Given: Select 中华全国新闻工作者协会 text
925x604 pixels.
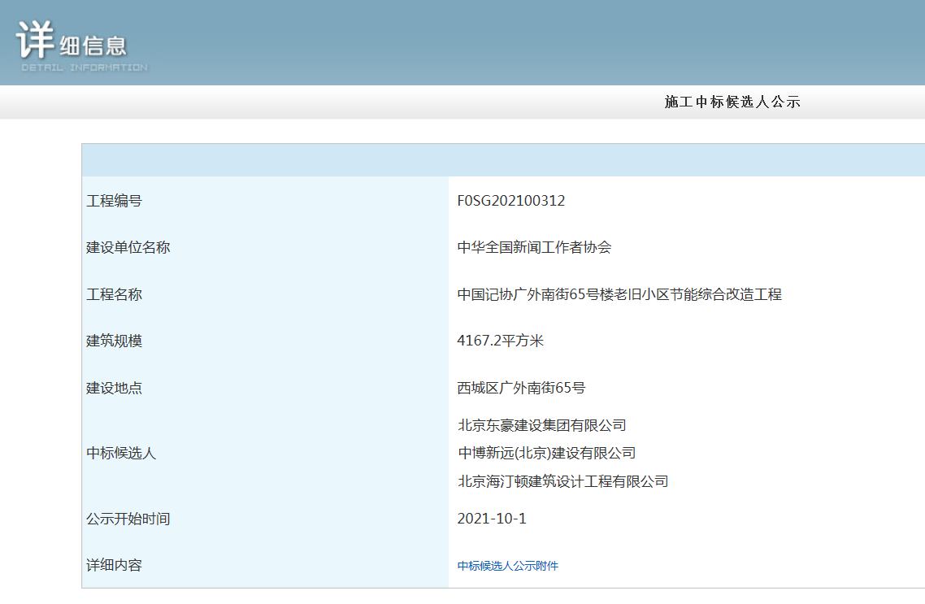Looking at the screenshot, I should point(534,248).
